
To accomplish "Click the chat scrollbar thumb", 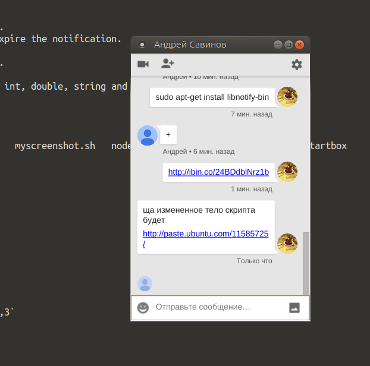I will (306, 263).
